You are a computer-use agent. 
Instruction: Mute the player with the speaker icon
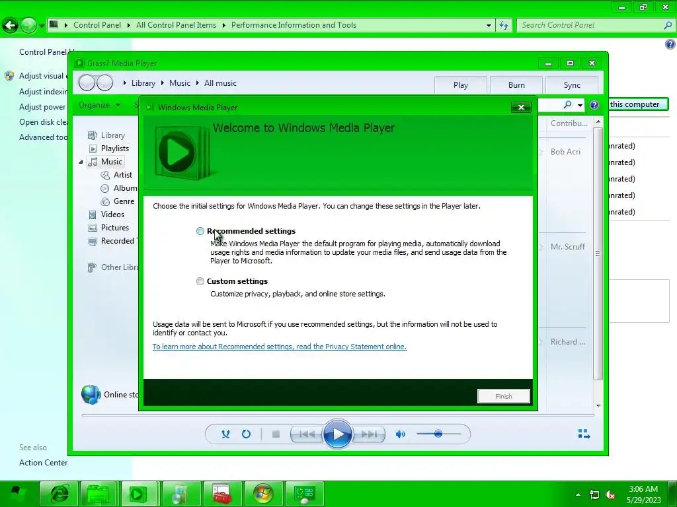(x=400, y=434)
